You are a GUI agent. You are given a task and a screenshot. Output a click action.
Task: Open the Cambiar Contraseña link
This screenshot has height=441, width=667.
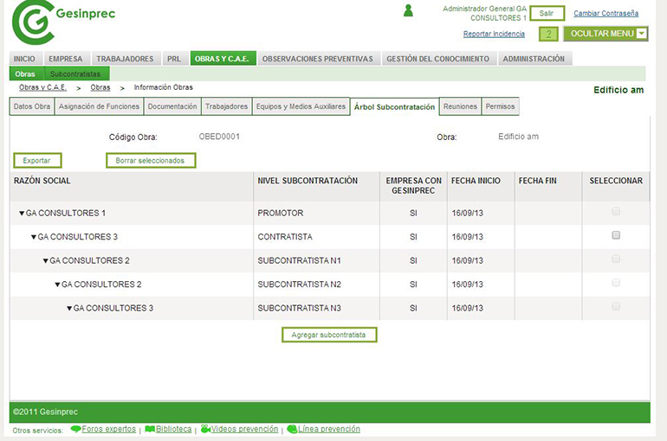[605, 14]
